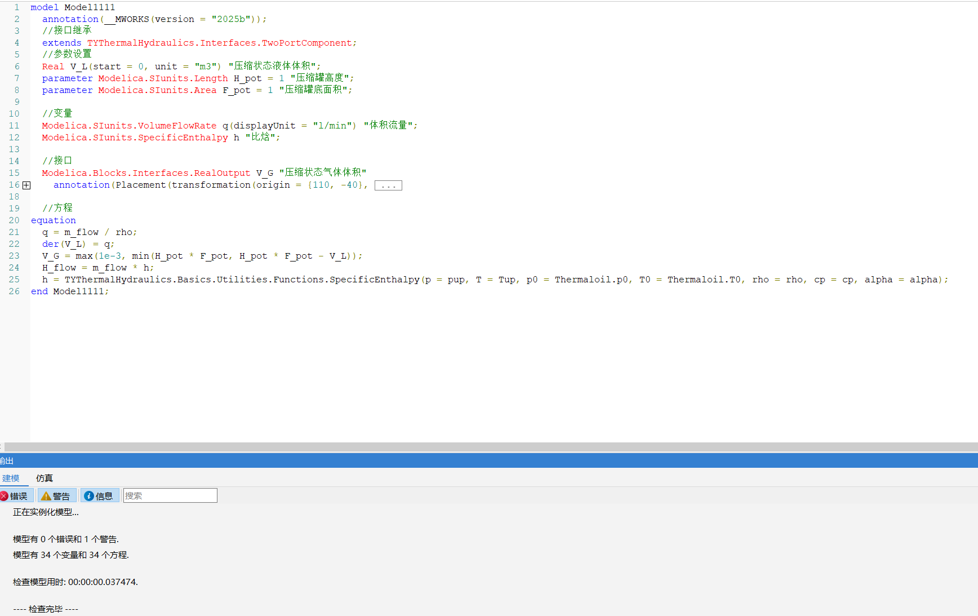Click the 'extends' keyword on line 4
978x616 pixels.
[61, 43]
